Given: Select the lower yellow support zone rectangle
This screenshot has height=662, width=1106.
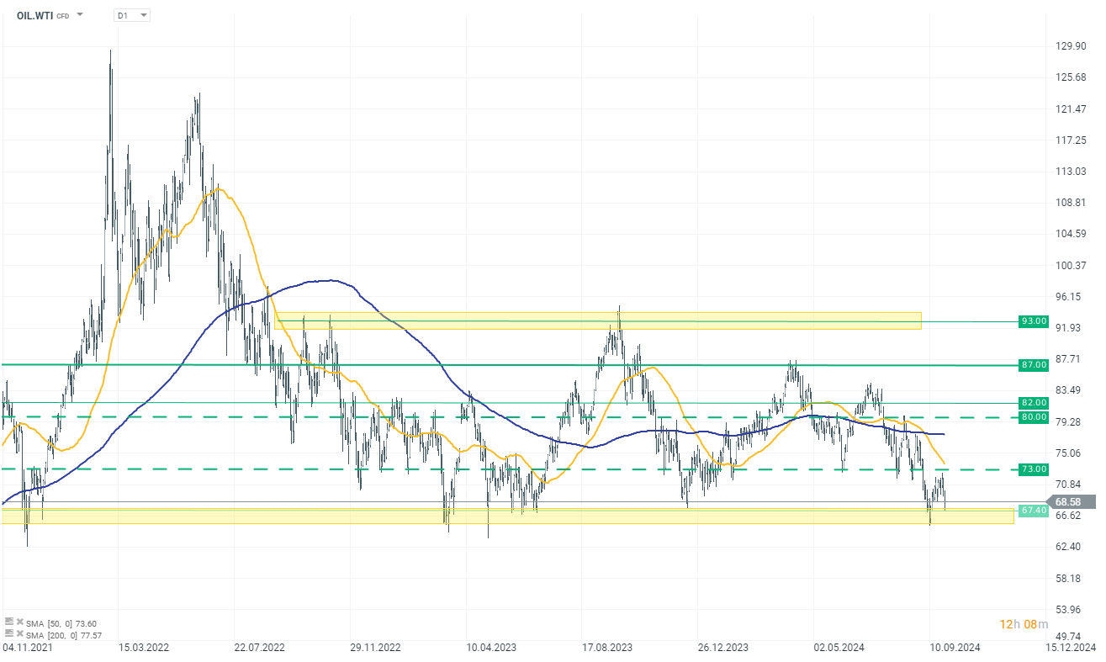Looking at the screenshot, I should 508,516.
